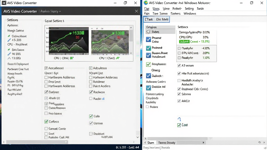Open the Rattle menu
Image resolution: width=267 pixels, height=150 pixels.
200,9
